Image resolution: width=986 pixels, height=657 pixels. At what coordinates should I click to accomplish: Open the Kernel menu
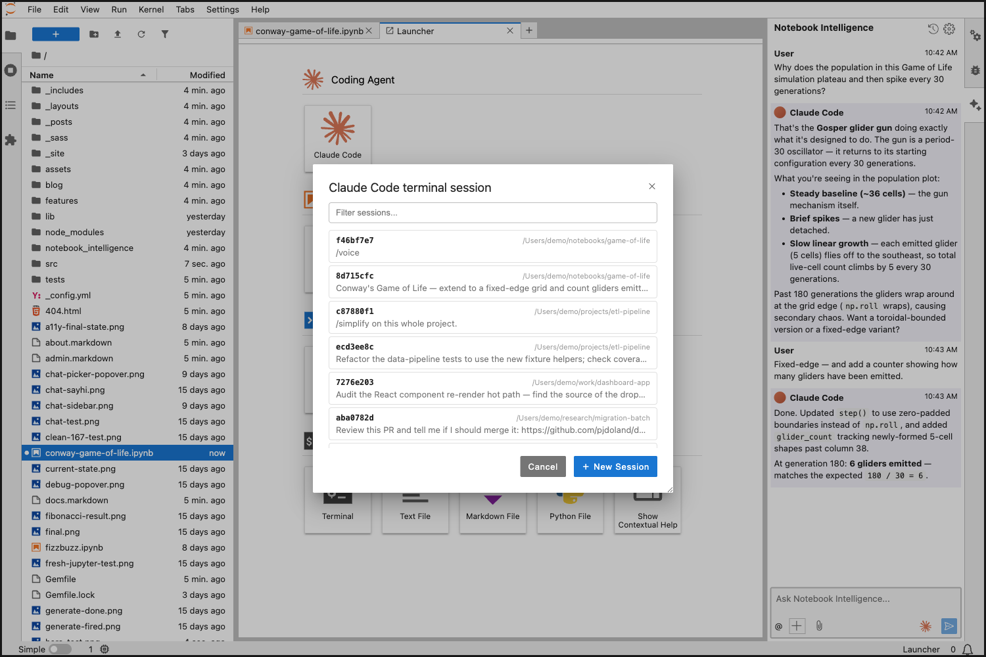click(151, 9)
